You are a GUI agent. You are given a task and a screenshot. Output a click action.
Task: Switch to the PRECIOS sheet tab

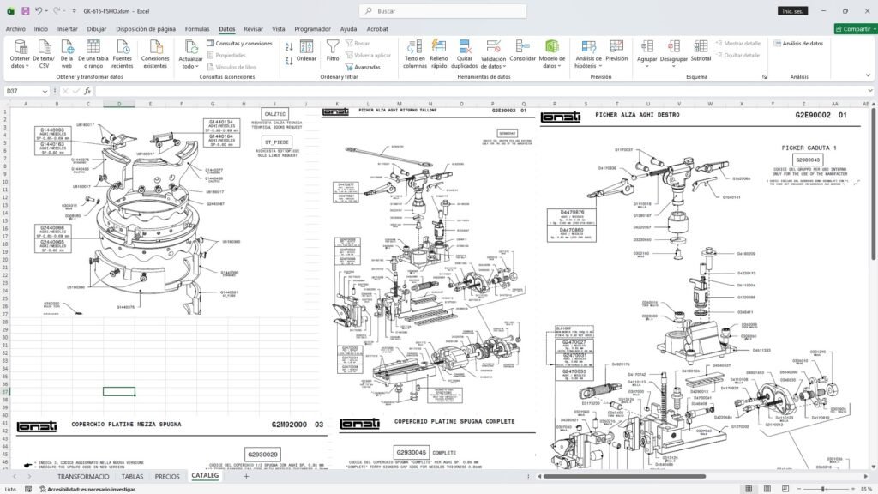pos(167,477)
